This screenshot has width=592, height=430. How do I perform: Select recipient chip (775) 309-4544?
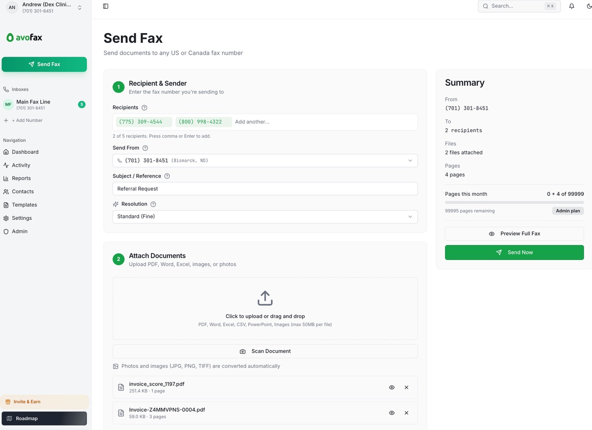[x=144, y=122]
